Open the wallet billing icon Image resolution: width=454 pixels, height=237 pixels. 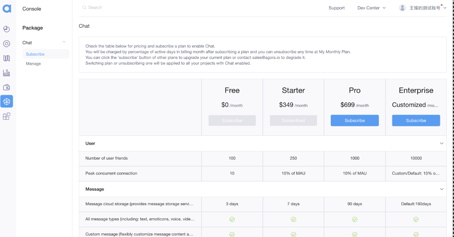tap(6, 87)
